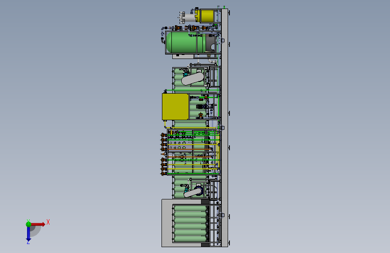Select the white filter cylinder beside yellow tank
390x253 pixels.
point(189,18)
